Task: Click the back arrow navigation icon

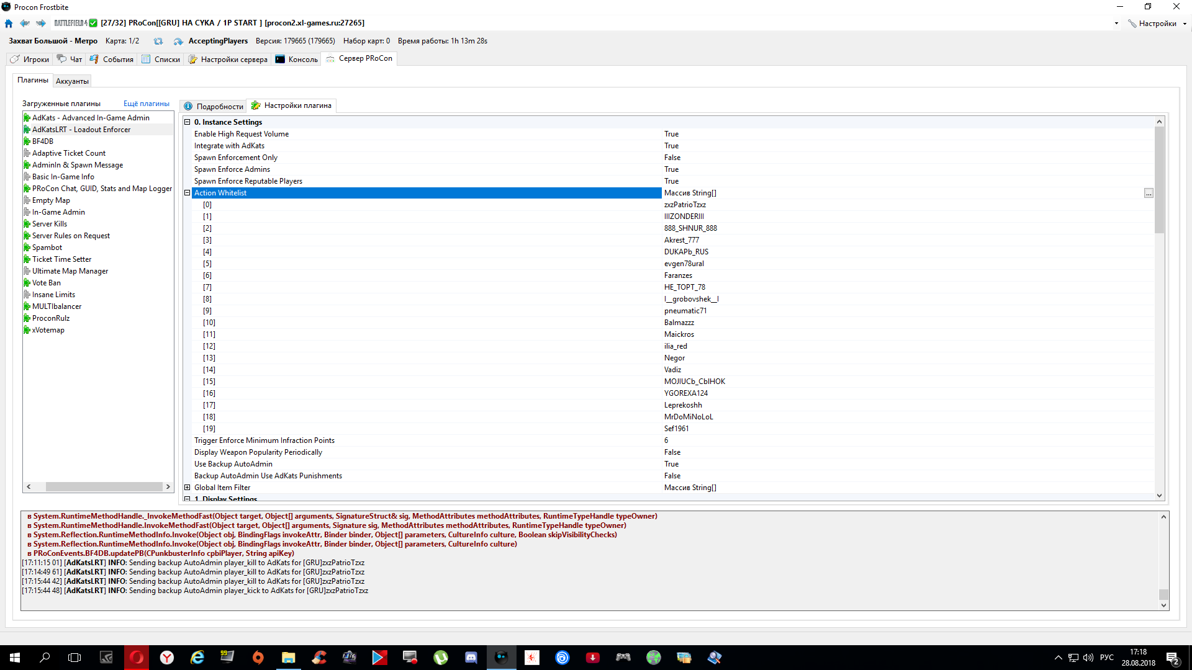Action: 25,24
